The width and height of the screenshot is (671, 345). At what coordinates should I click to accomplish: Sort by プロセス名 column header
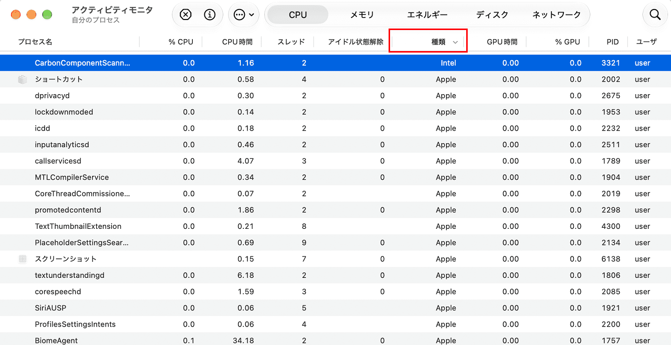(35, 42)
